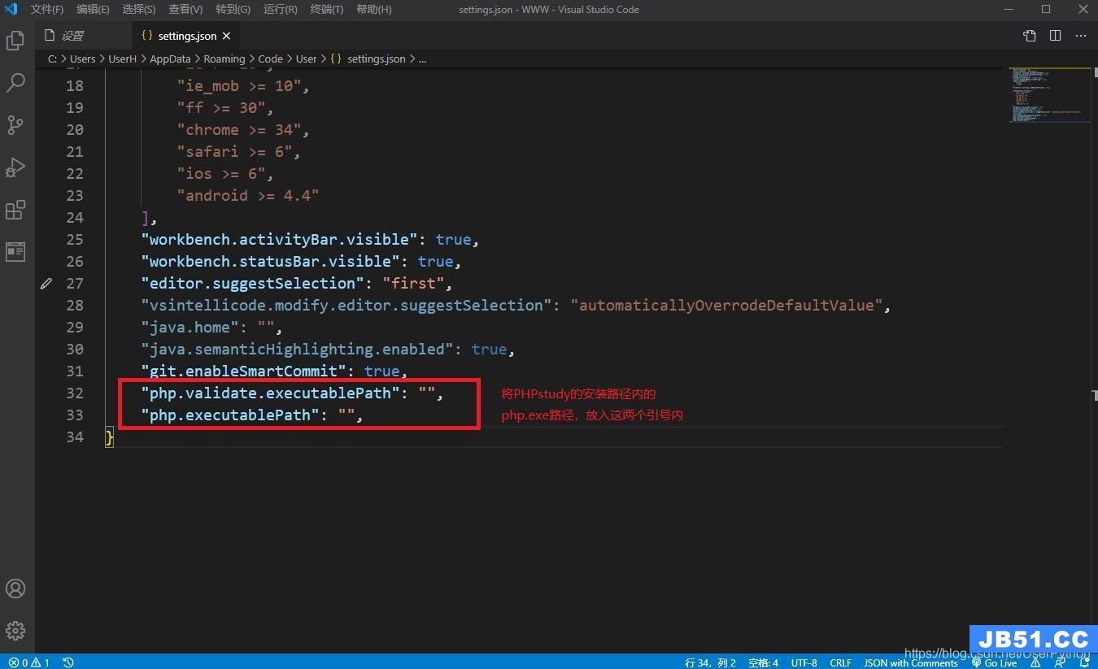The height and width of the screenshot is (669, 1098).
Task: Click the pencil icon beside line 27
Action: [x=46, y=283]
